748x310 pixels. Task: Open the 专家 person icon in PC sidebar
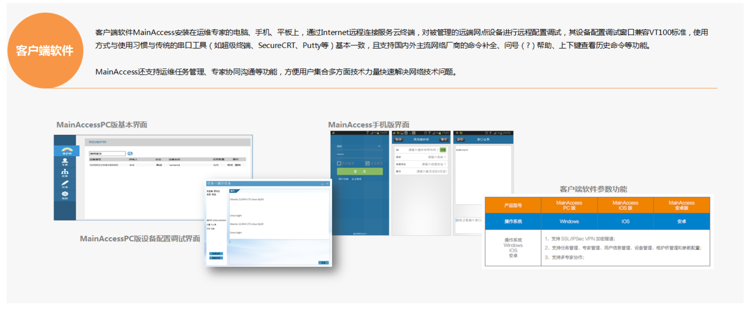(x=65, y=162)
